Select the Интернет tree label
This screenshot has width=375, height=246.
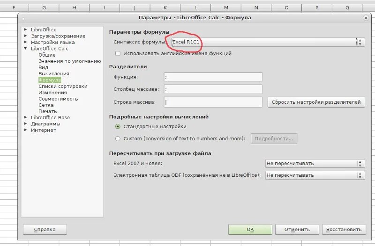(44, 130)
